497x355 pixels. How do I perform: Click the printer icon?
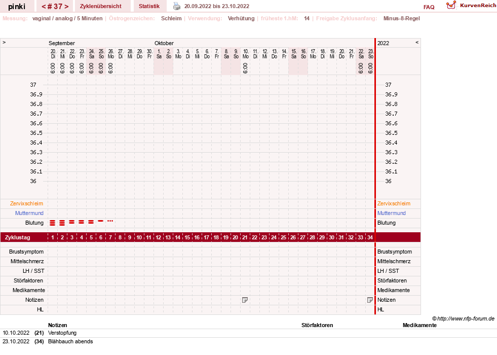click(176, 6)
